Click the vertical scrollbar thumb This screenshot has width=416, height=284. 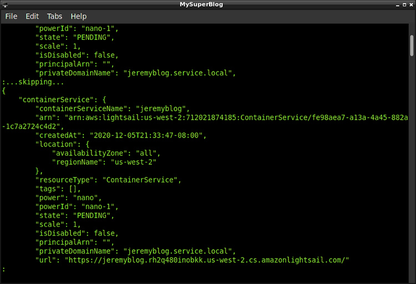412,45
